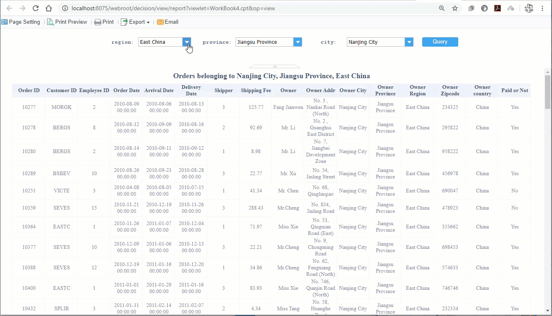552x316 pixels.
Task: Open the browser home page
Action: point(49,8)
